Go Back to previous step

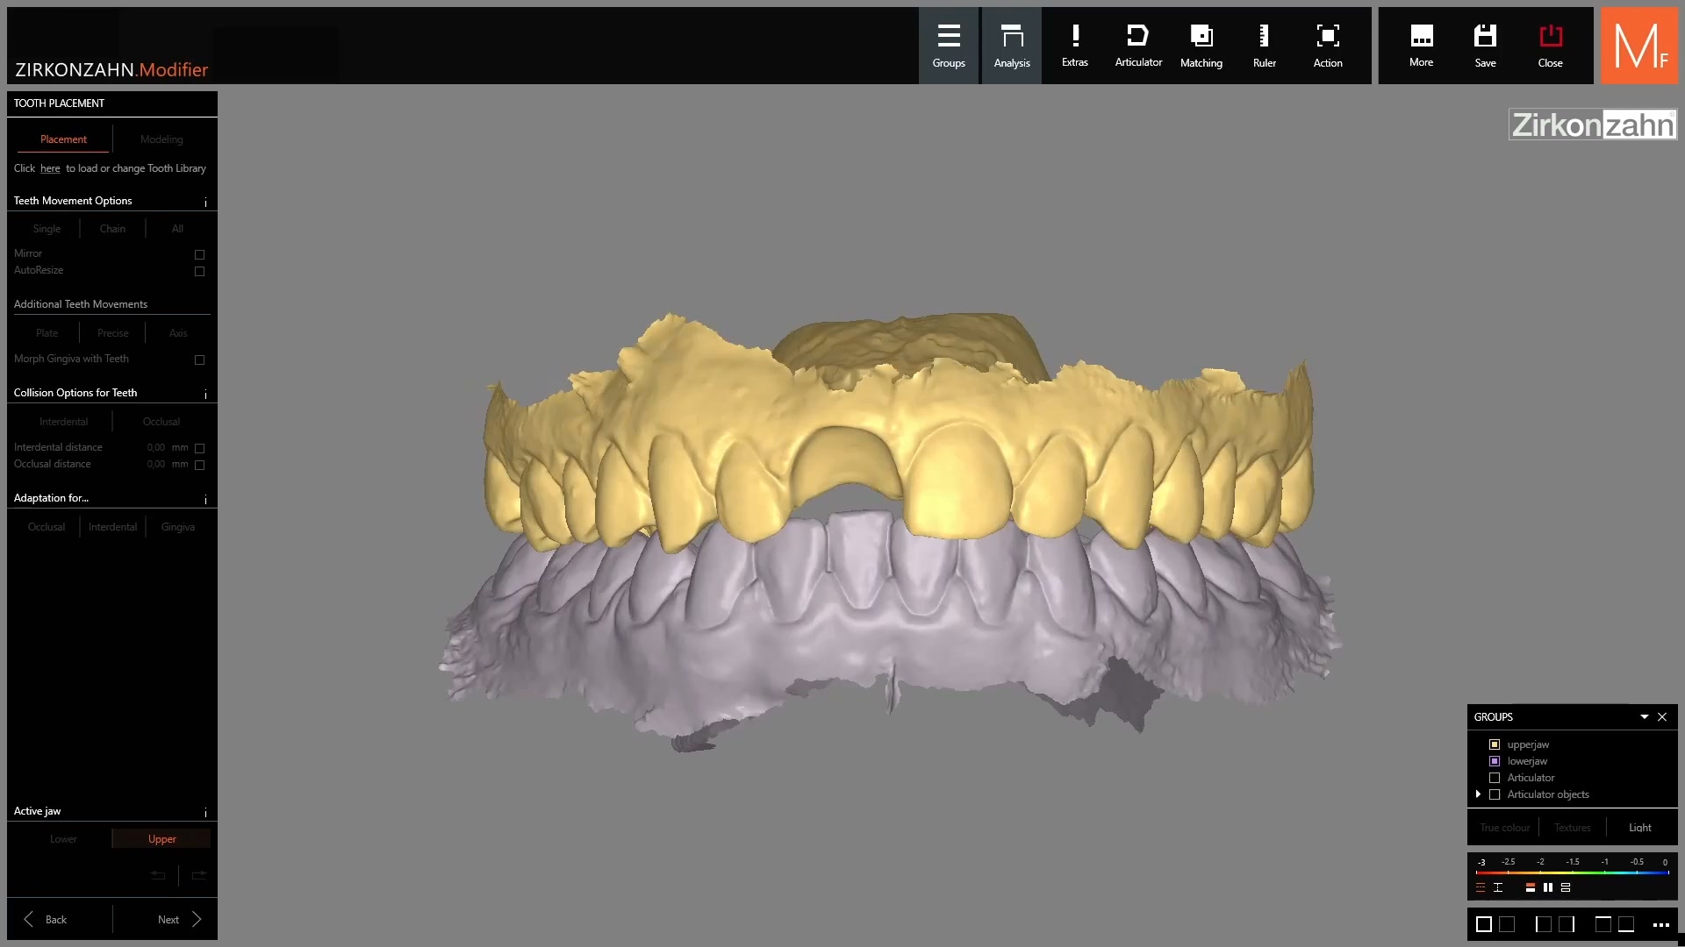click(x=46, y=919)
